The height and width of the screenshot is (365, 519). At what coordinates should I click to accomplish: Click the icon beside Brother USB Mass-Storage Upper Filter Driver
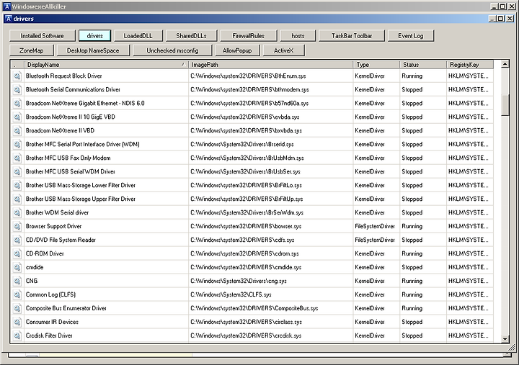coord(17,199)
